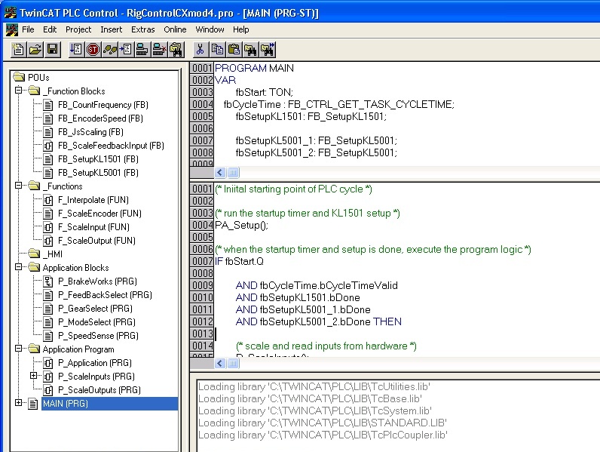Click line number 0010 in code pane
This screenshot has width=600, height=452.
tap(202, 297)
